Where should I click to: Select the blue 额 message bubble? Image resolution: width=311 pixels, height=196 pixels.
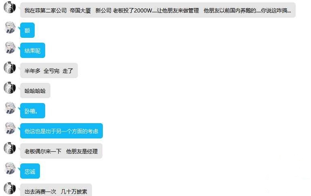coord(27,30)
